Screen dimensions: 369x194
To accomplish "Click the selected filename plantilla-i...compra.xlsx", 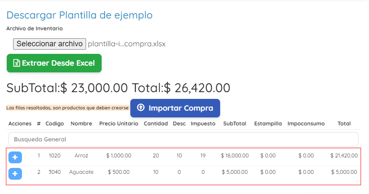I will [127, 44].
